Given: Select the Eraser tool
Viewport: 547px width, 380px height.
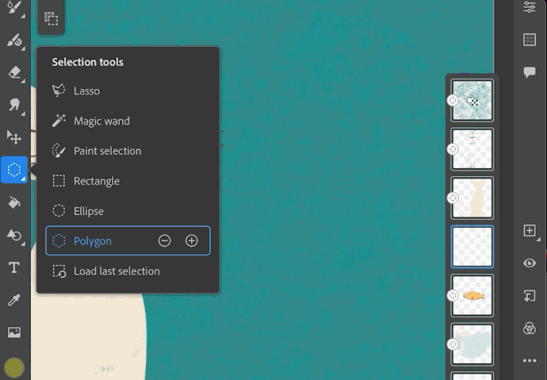Looking at the screenshot, I should (14, 72).
